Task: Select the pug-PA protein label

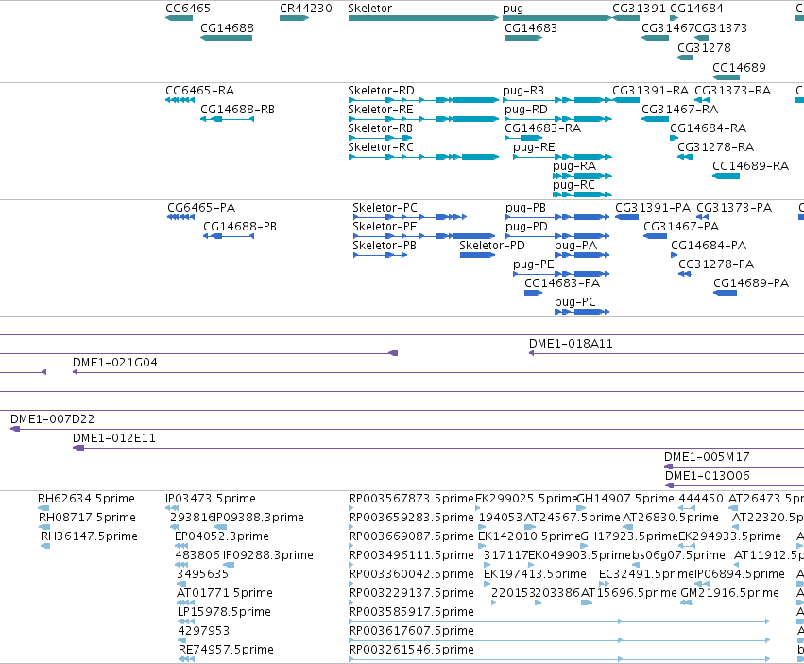Action: click(575, 247)
